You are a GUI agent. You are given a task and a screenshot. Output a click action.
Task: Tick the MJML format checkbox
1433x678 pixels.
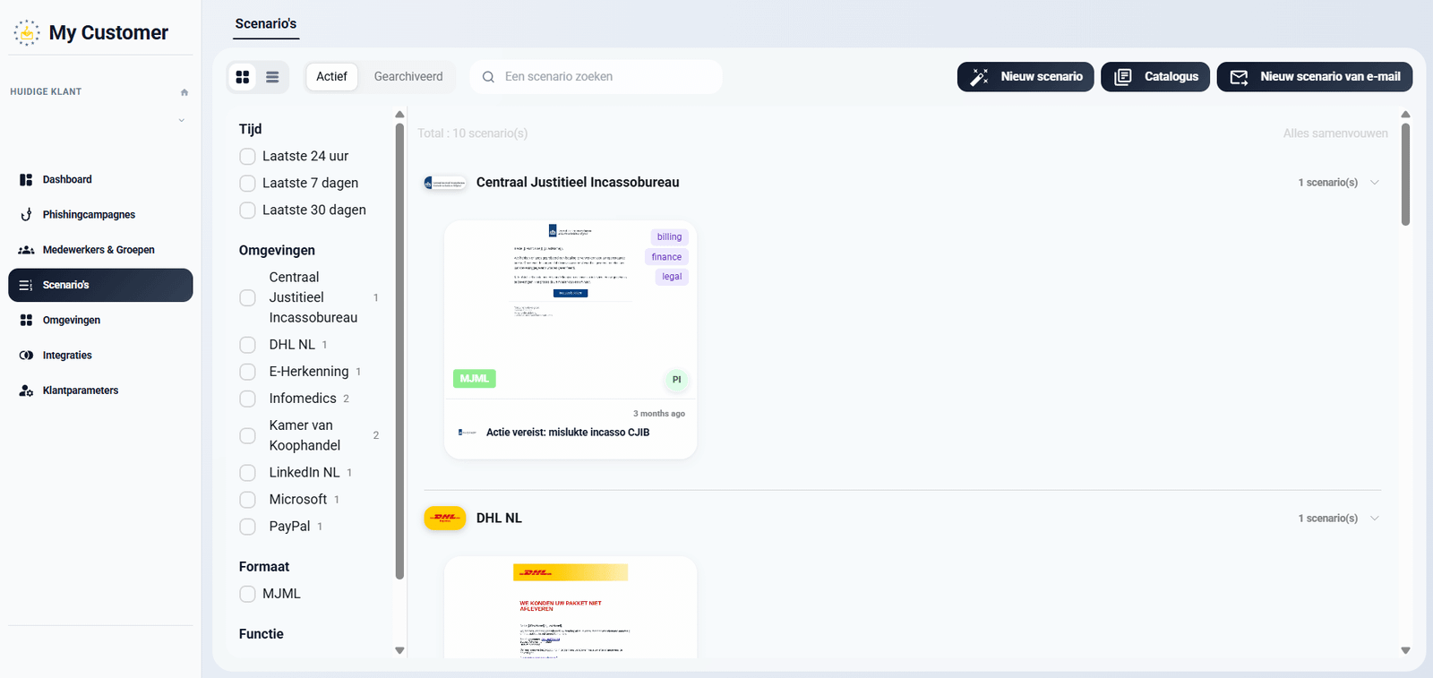(x=248, y=594)
